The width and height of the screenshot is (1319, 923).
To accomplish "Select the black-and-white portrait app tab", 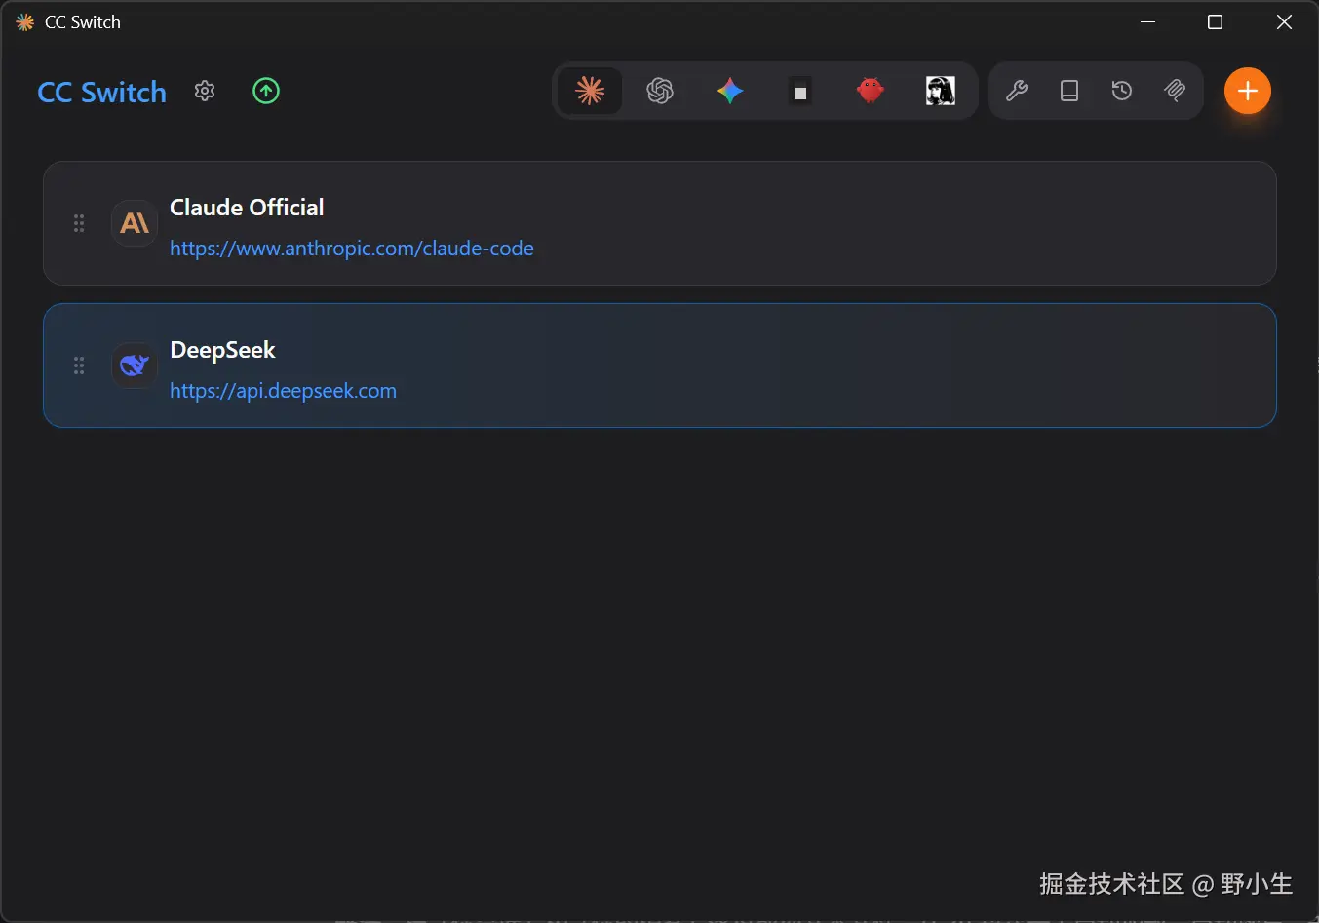I will tap(941, 91).
